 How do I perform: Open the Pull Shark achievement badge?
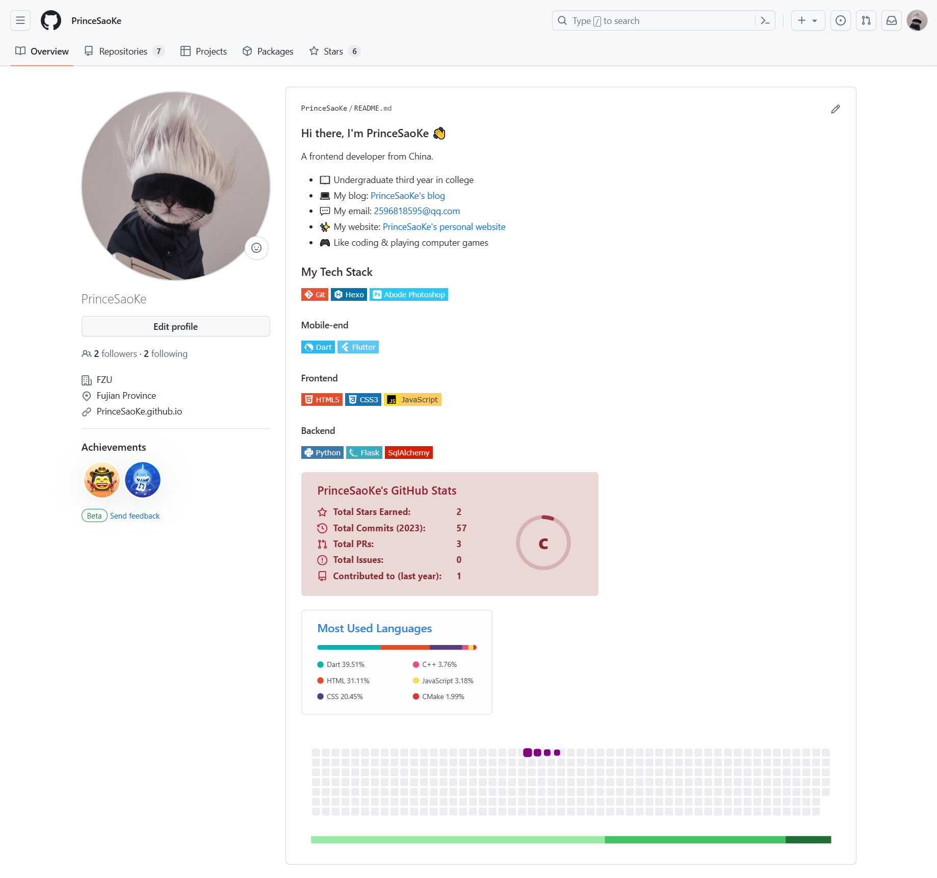pyautogui.click(x=143, y=480)
